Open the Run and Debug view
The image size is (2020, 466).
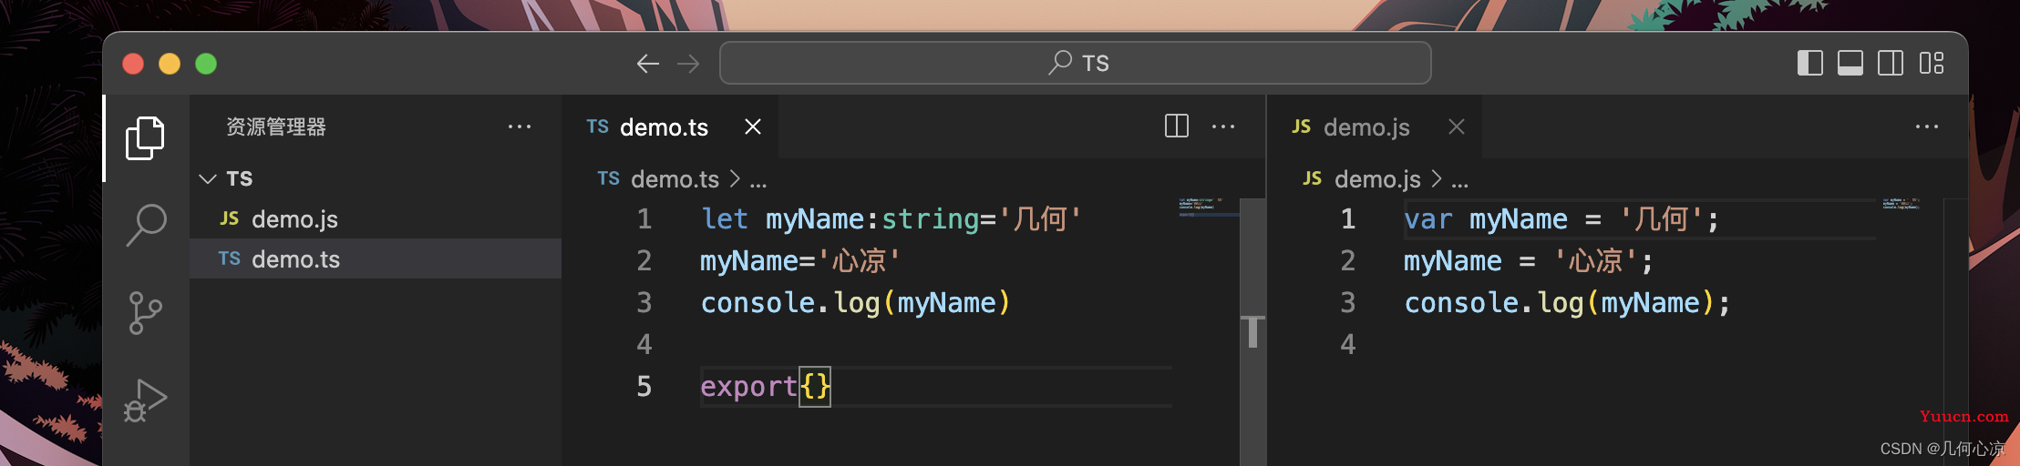click(x=145, y=400)
